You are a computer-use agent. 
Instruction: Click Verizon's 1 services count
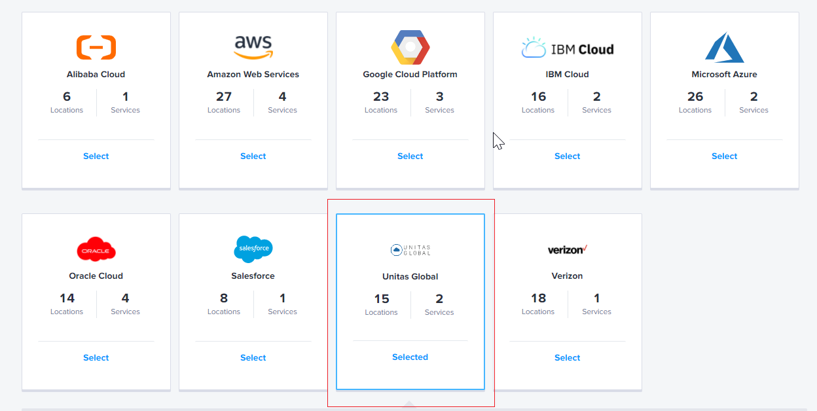click(597, 298)
